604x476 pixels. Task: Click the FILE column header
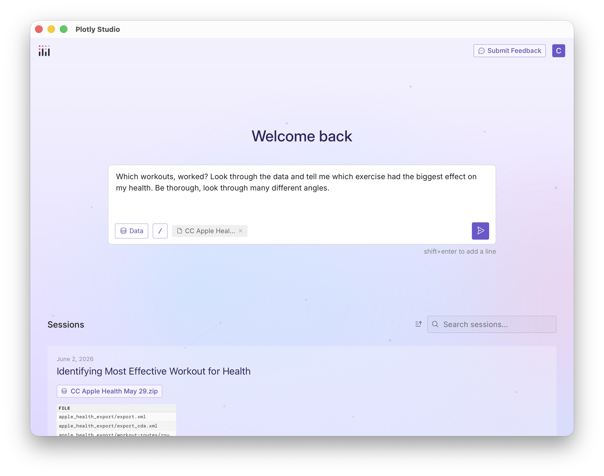116,408
